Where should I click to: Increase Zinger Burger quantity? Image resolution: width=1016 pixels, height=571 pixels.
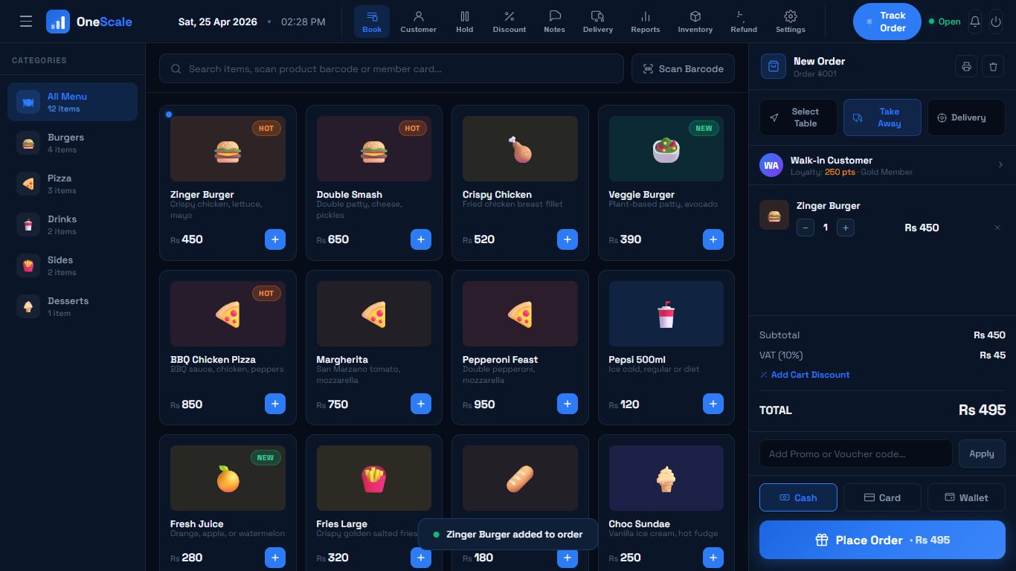pos(846,228)
